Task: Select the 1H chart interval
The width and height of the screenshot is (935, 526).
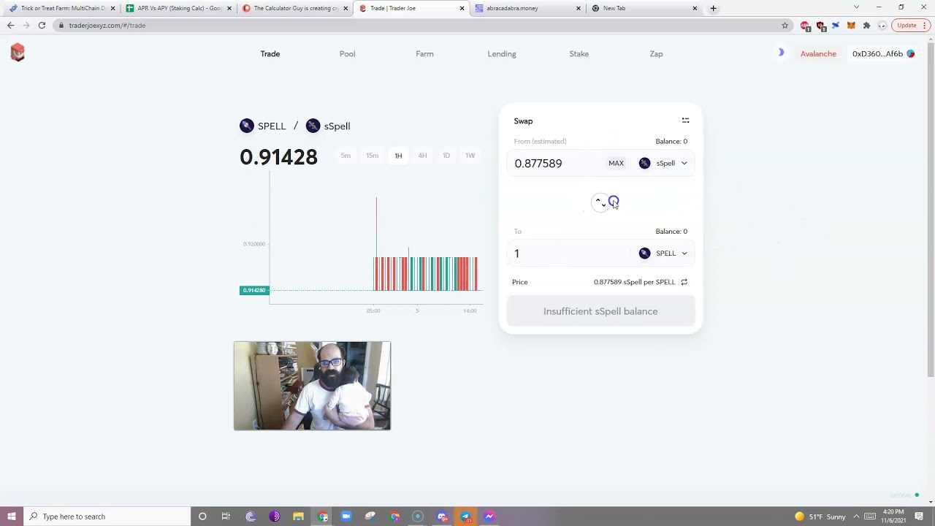Action: 398,156
